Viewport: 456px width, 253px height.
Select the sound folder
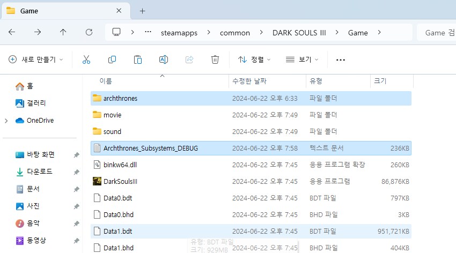click(251, 131)
